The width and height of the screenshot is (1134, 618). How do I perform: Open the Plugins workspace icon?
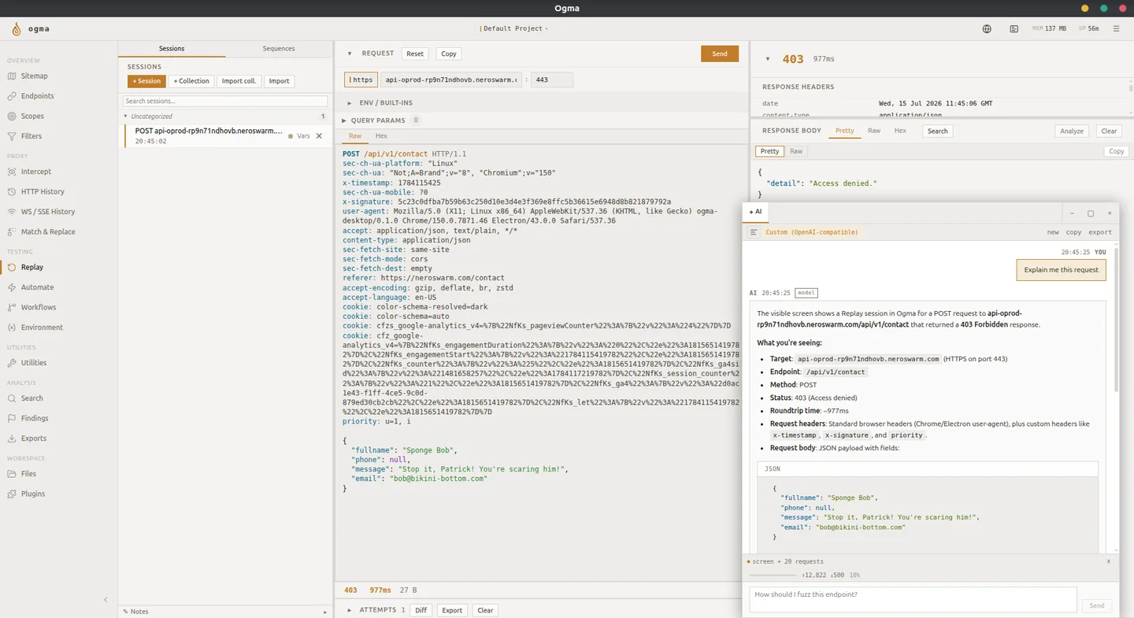[12, 494]
